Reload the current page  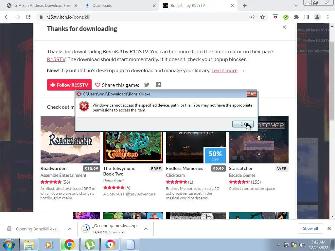[x=28, y=17]
